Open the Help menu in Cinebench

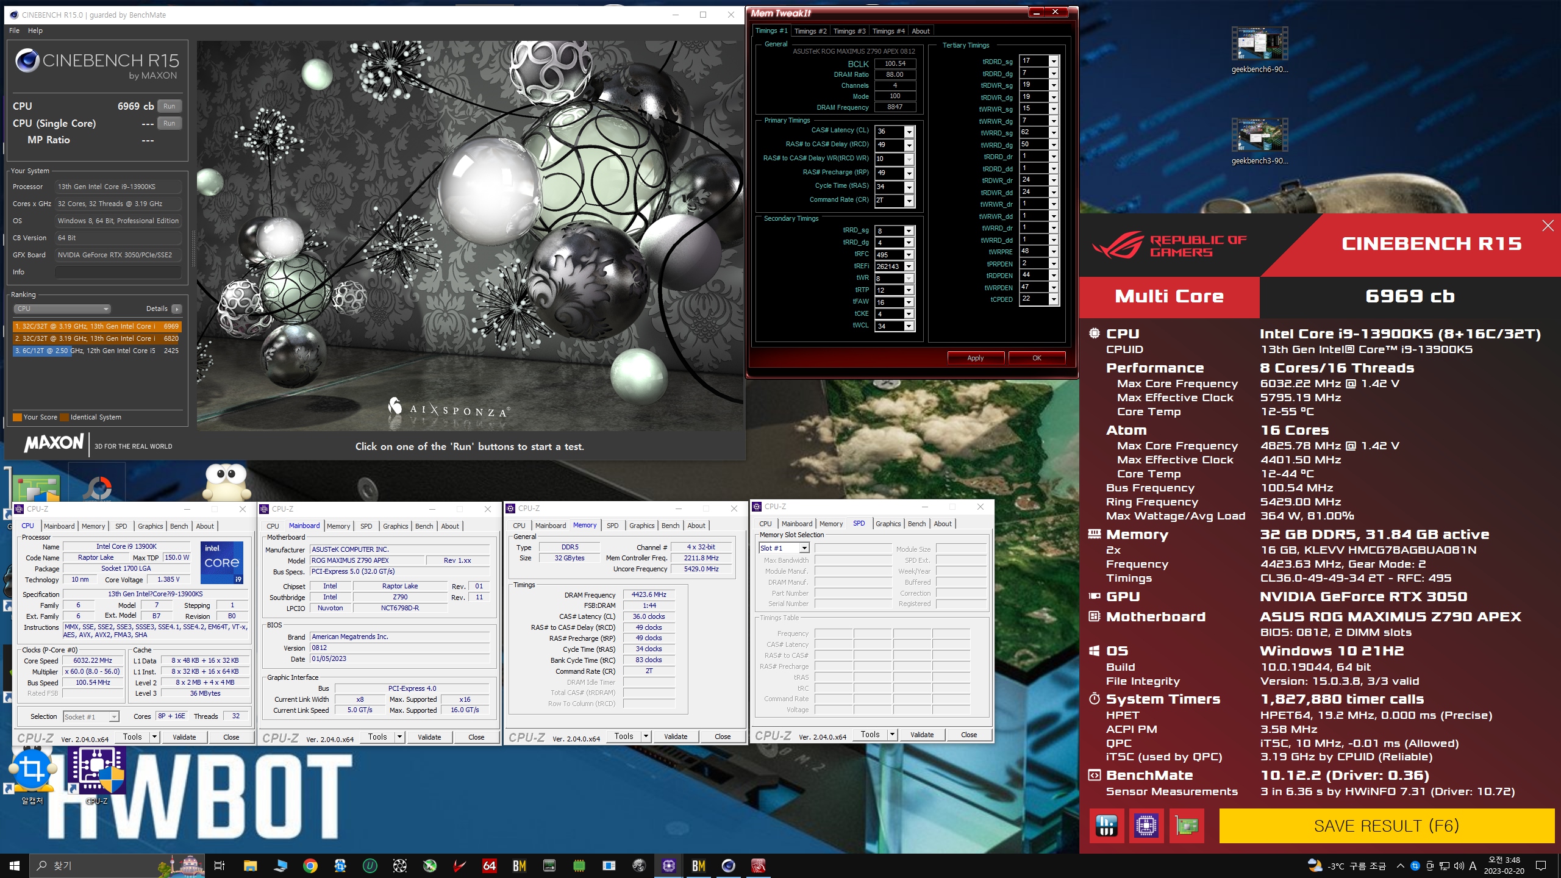pos(35,30)
